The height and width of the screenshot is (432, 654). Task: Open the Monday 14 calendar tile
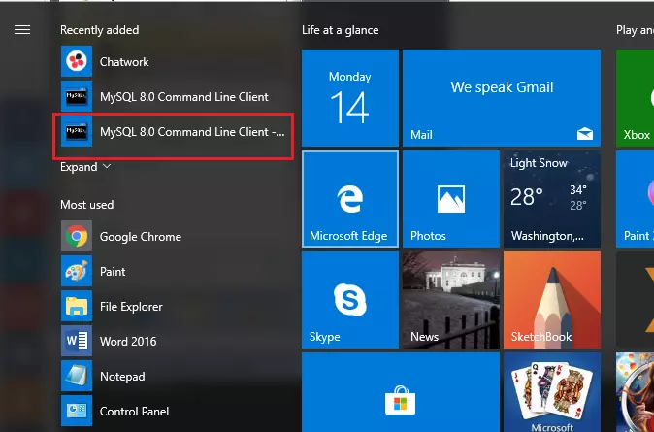tap(350, 98)
